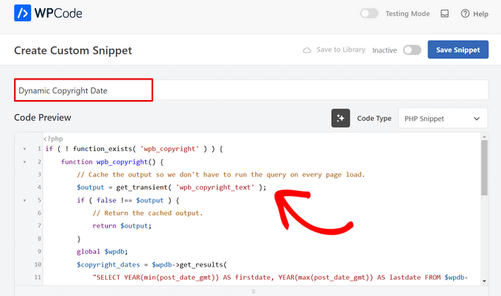Collapse the code fold at line 1
The image size is (501, 296).
(24, 149)
